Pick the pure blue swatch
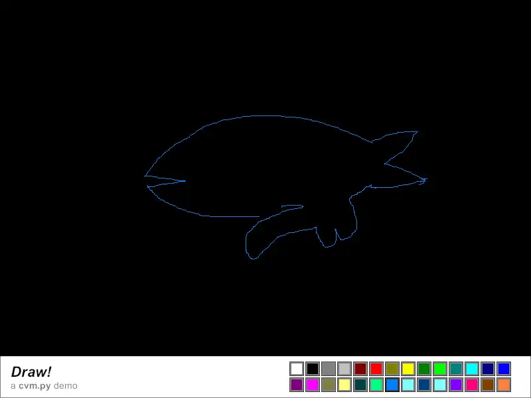Viewport: 531px width, 398px height. click(x=504, y=369)
